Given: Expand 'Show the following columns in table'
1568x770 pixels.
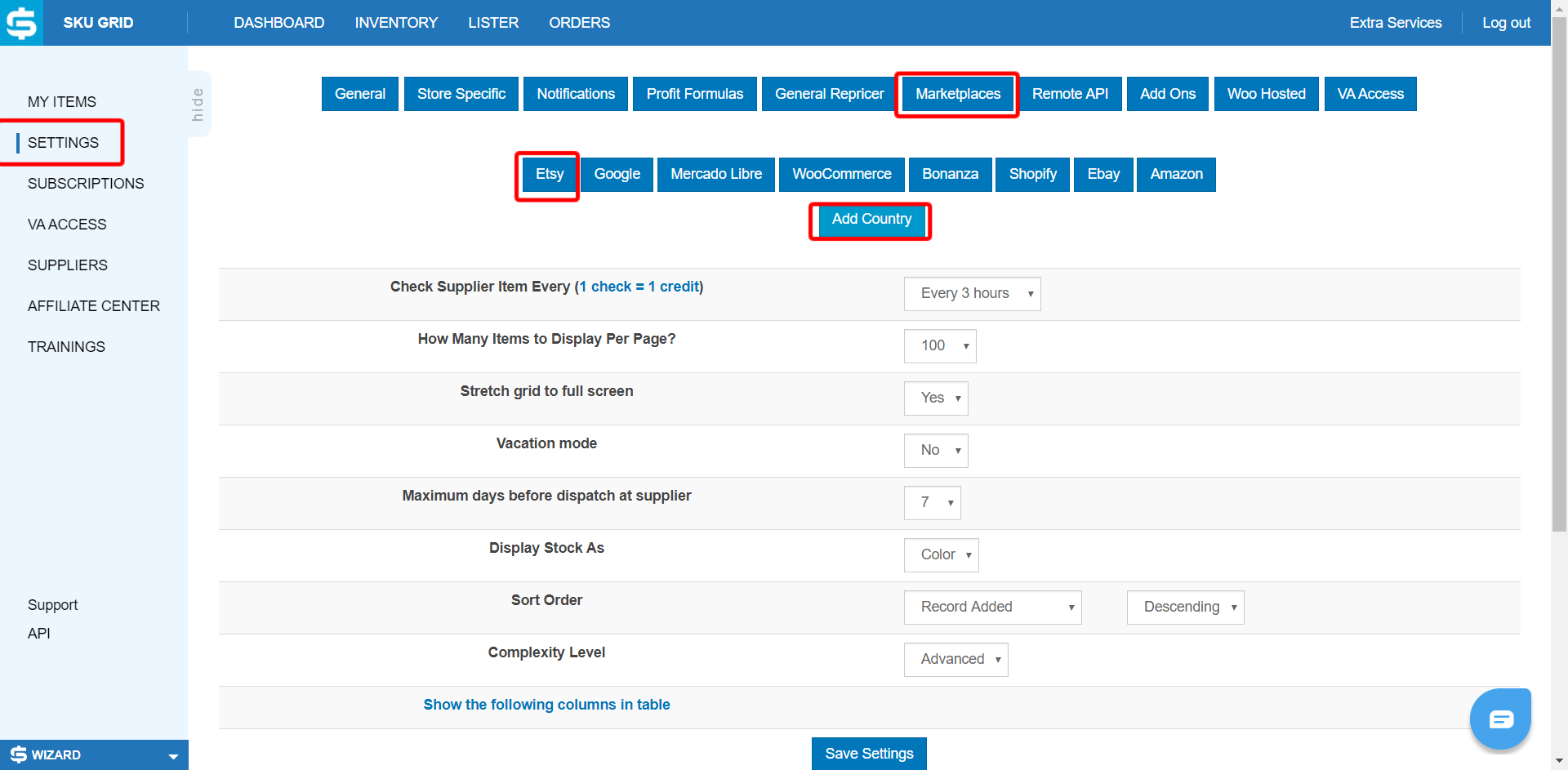Looking at the screenshot, I should coord(546,705).
